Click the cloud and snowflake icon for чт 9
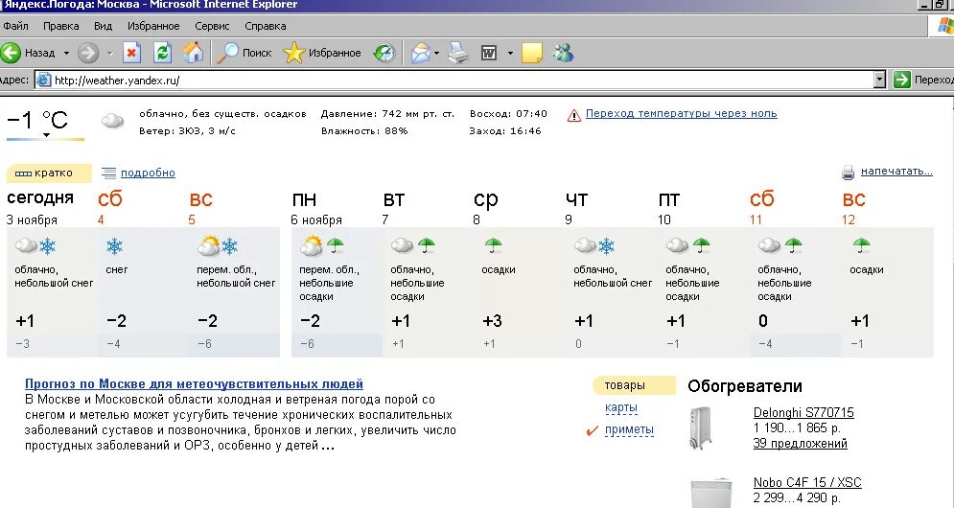Image resolution: width=954 pixels, height=508 pixels. 595,245
